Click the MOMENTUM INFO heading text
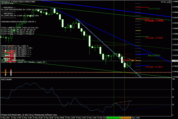 [15, 46]
